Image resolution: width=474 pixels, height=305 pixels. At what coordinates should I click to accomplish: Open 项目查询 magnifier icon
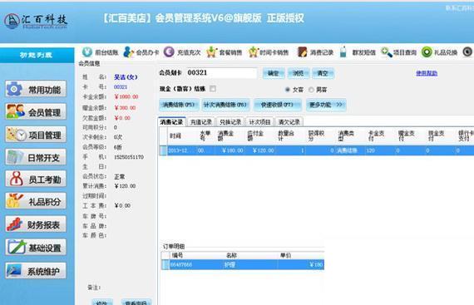[x=386, y=52]
